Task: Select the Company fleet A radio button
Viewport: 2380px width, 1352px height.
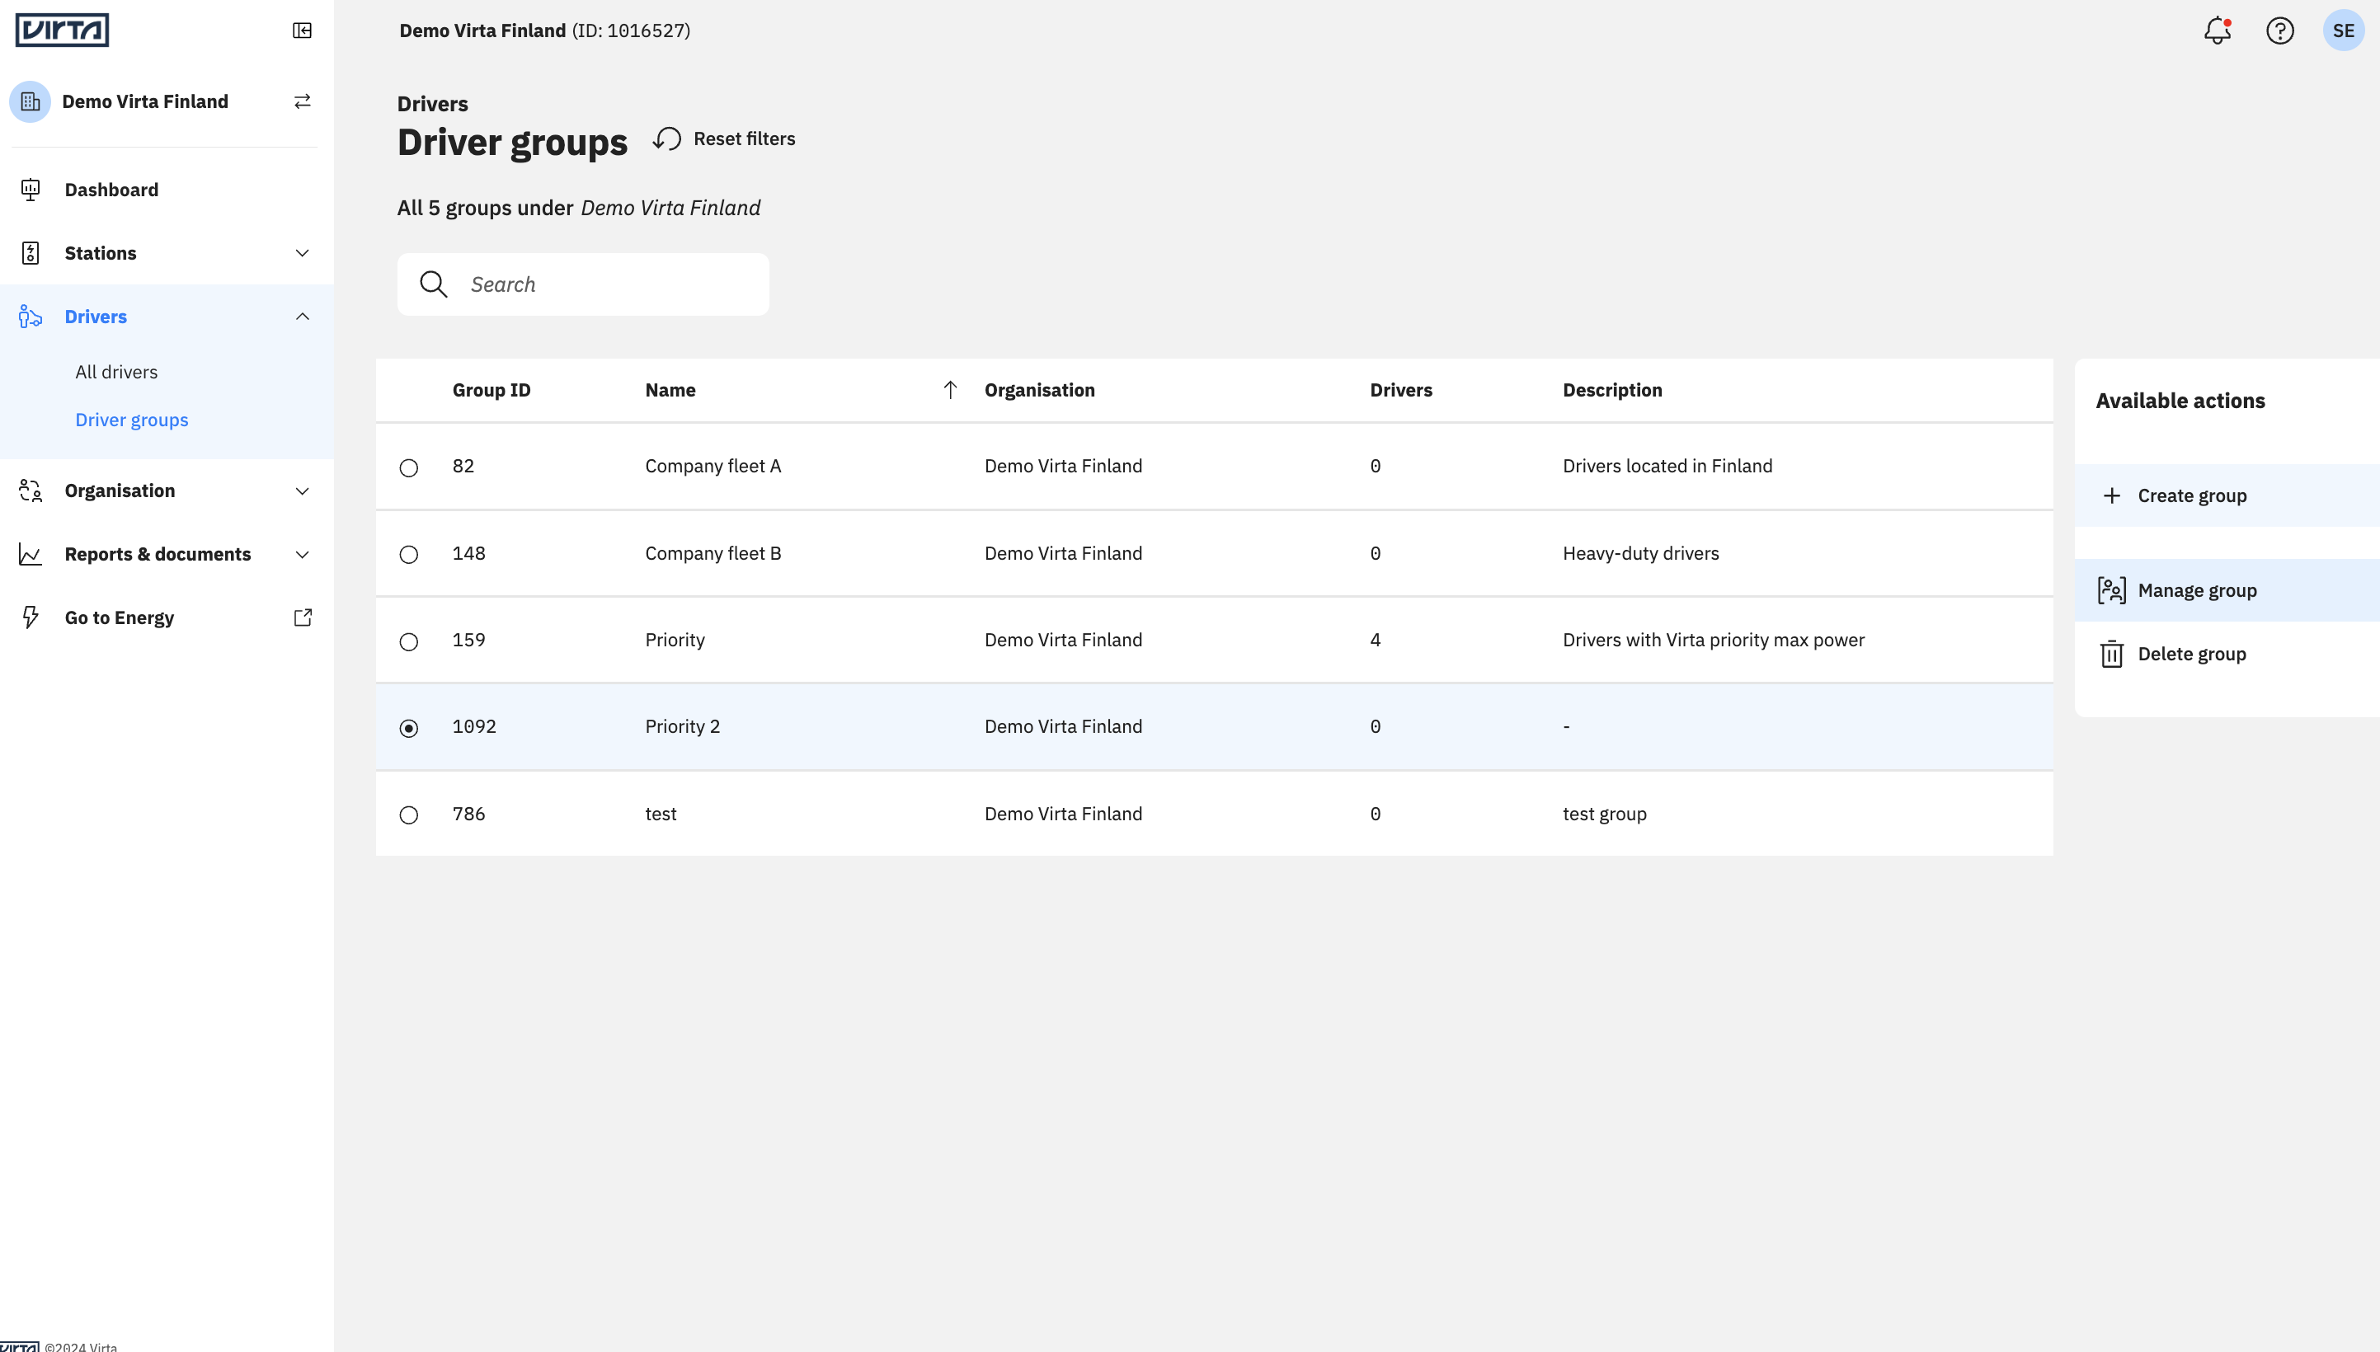Action: point(408,467)
